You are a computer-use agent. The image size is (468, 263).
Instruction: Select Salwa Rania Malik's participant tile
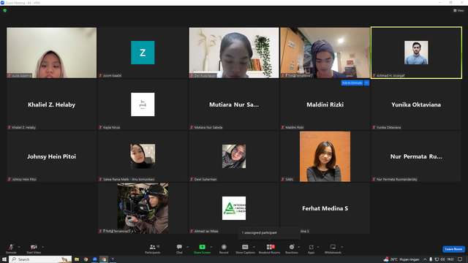point(143,156)
